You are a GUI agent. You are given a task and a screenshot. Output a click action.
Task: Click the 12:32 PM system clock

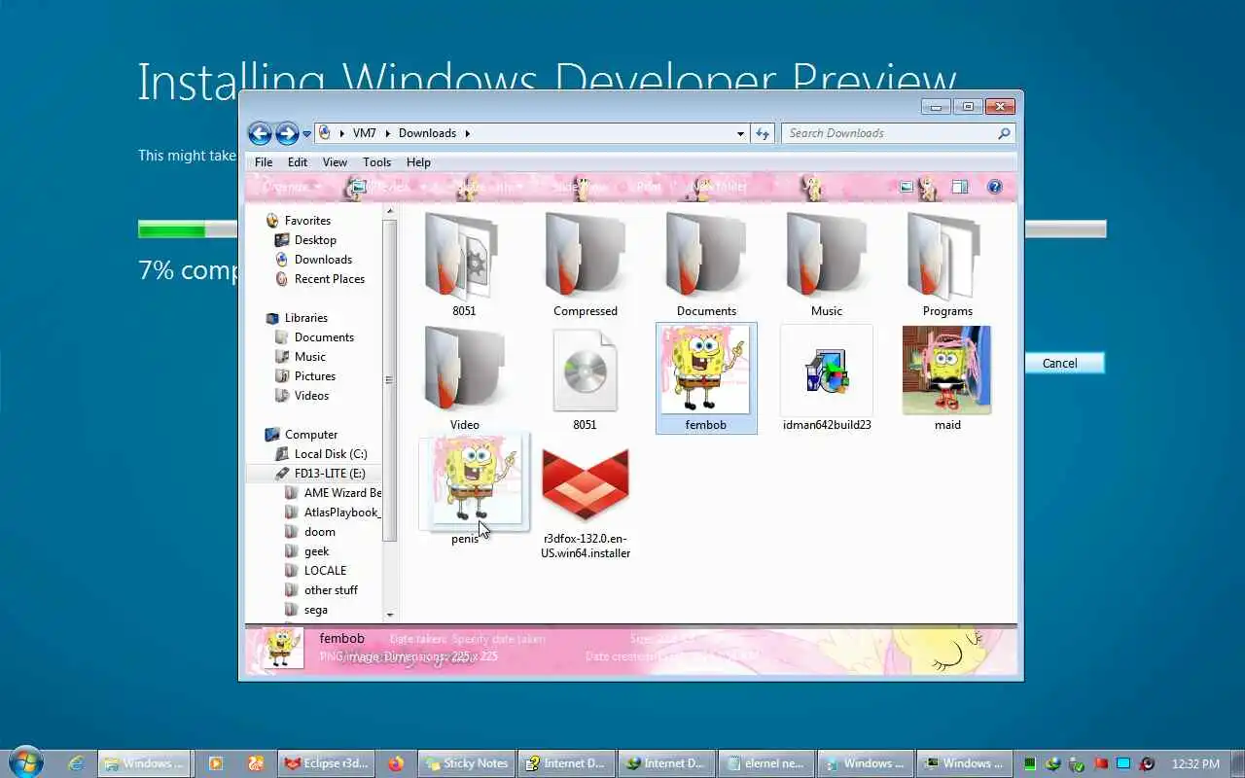1195,763
